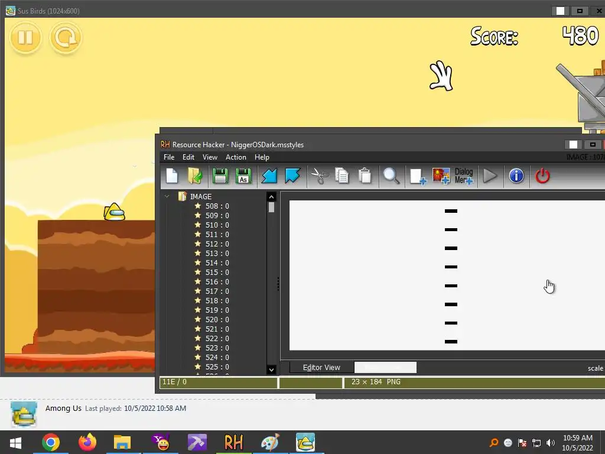The width and height of the screenshot is (605, 454).
Task: Select resource 523 : 0
Action: click(x=217, y=348)
